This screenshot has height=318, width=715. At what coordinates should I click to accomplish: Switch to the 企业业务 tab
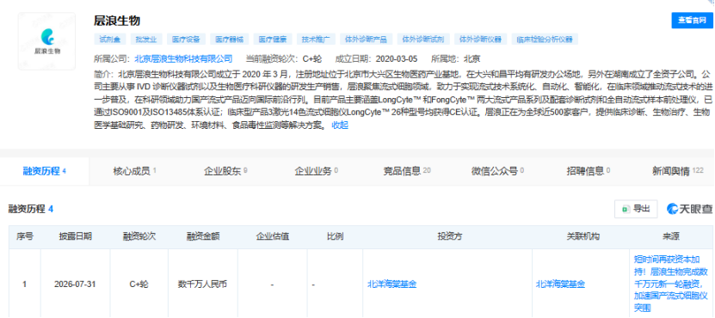click(x=316, y=171)
